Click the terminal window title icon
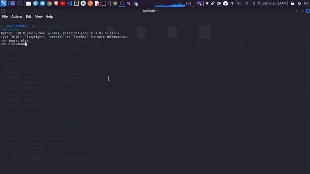Viewport: 310px width, 174px height. pos(3,11)
